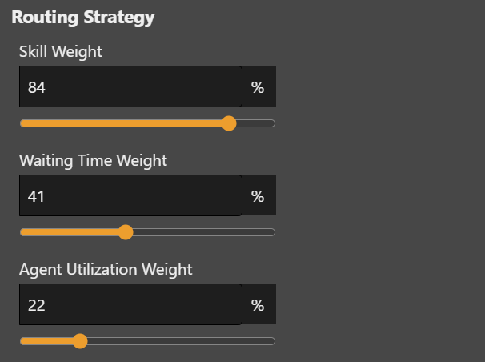Click the Skill Weight slider handle
This screenshot has height=362, width=485.
229,123
